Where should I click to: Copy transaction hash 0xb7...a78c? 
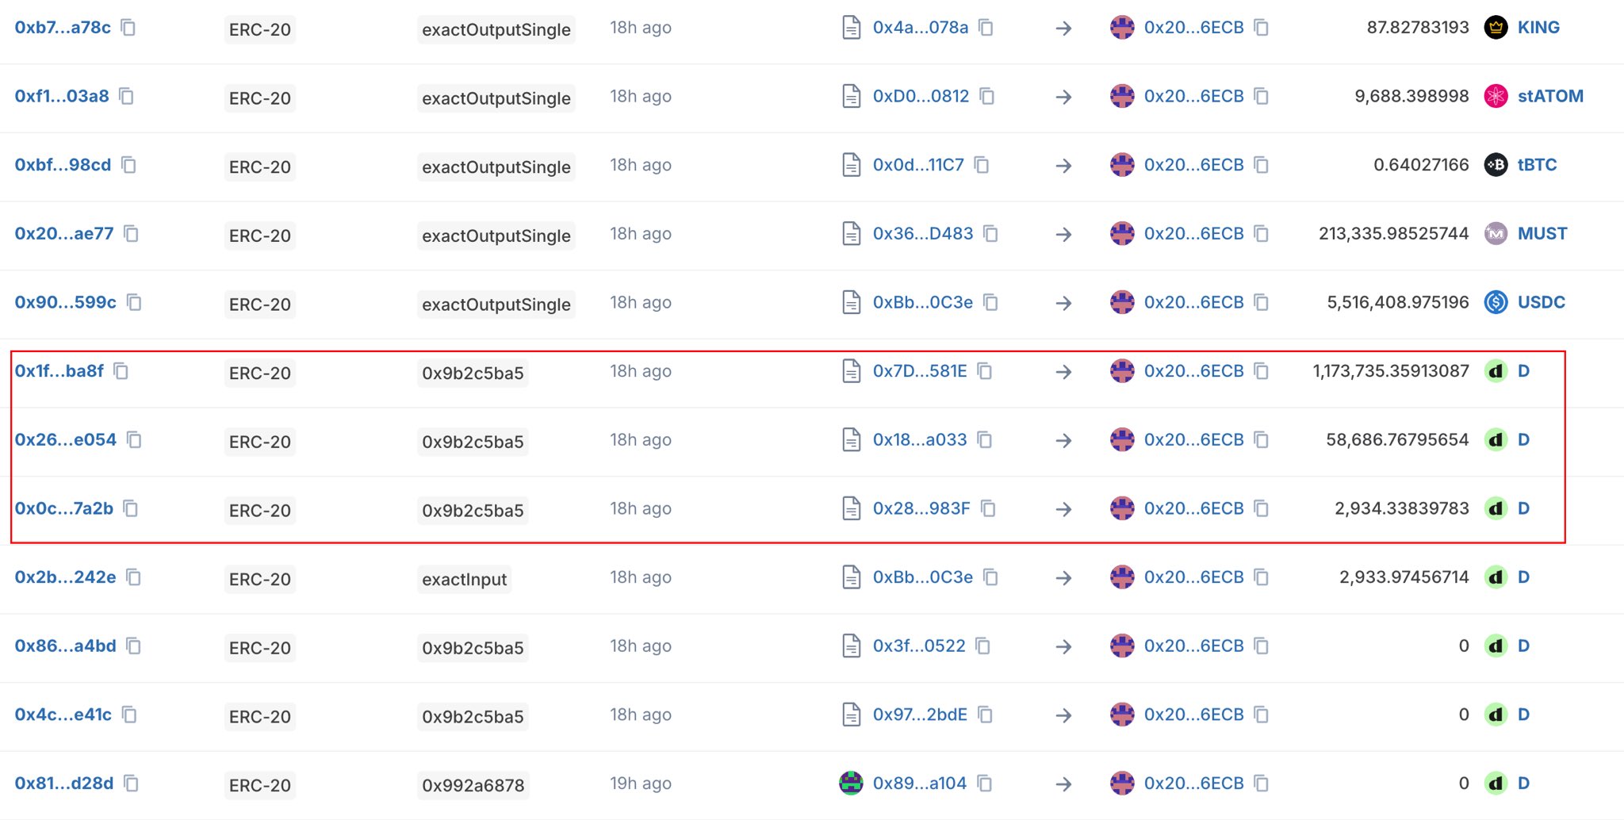coord(128,28)
